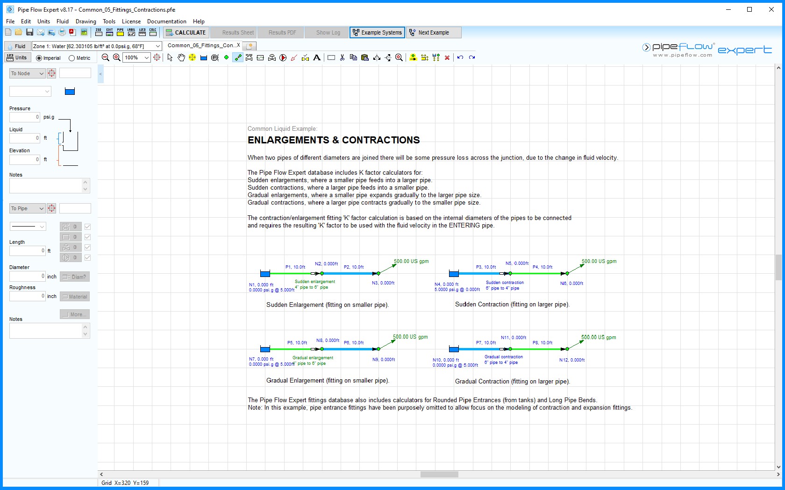Open the Documentation menu
The width and height of the screenshot is (785, 490).
[167, 21]
